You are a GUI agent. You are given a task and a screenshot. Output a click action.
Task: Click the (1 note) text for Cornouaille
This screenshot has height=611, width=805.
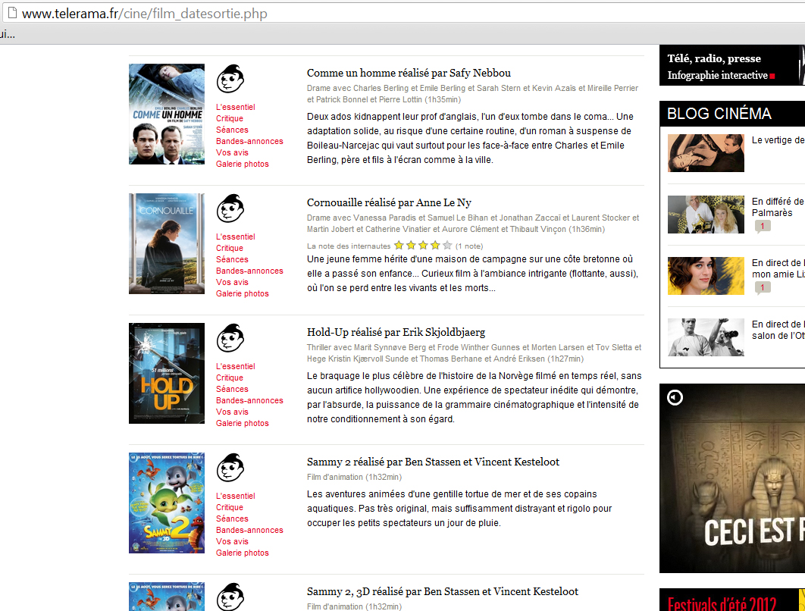[469, 246]
